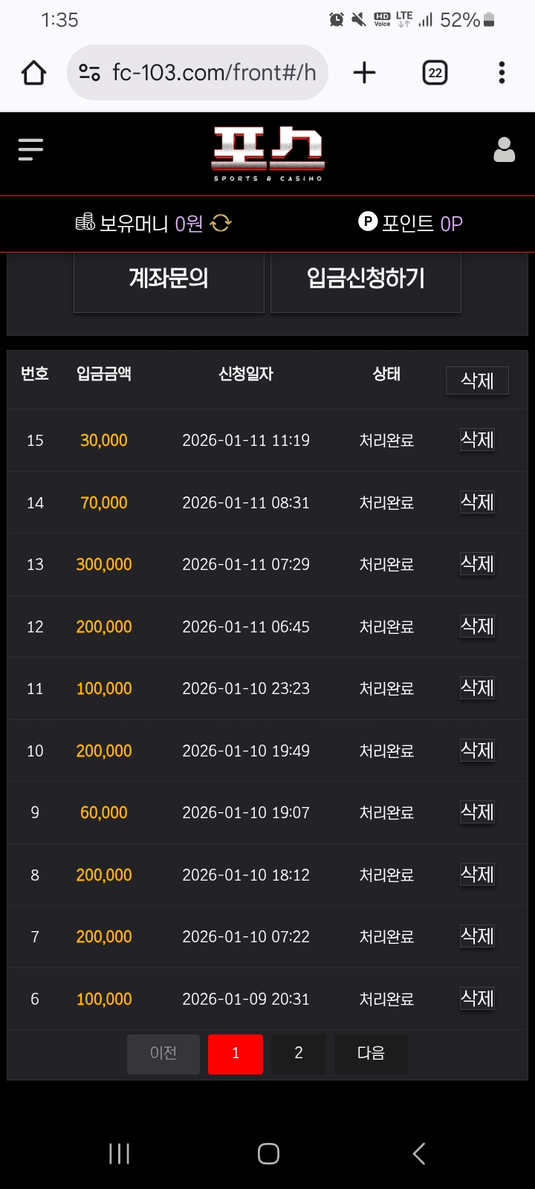
Task: Click the site logo
Action: (268, 154)
